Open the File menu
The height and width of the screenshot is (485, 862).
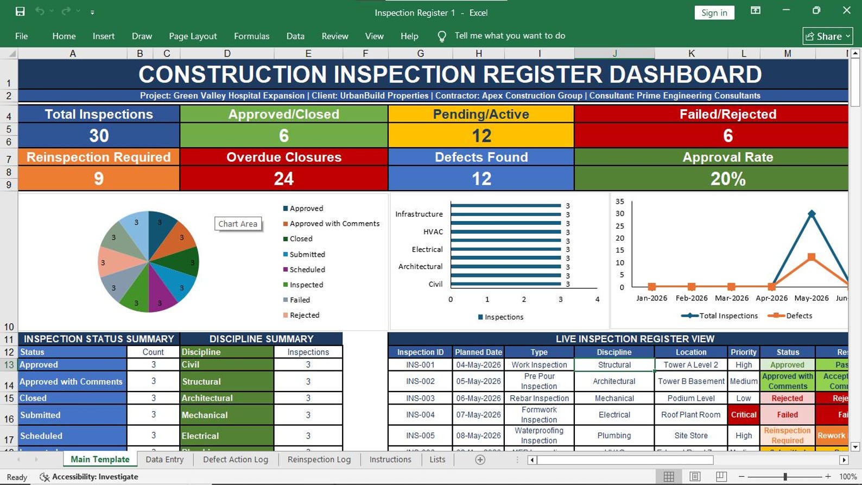22,36
